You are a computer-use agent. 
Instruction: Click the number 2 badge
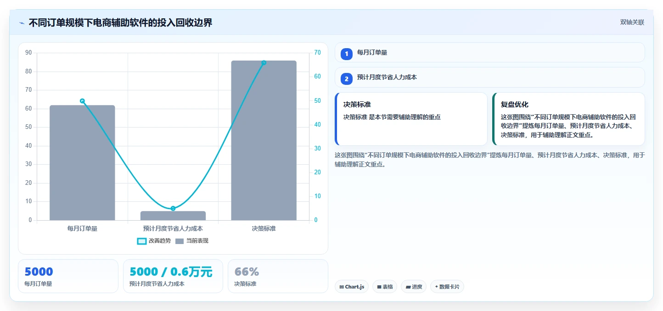coord(347,79)
